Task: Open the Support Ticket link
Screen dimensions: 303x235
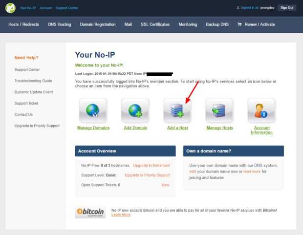Action: [26, 103]
